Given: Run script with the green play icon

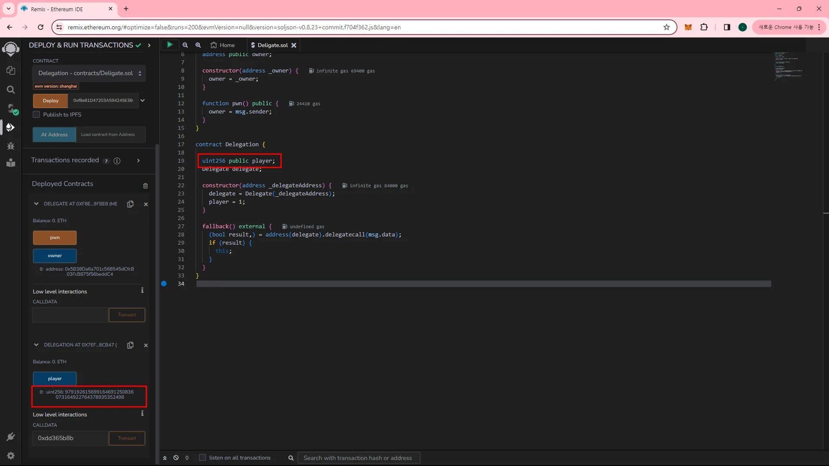Looking at the screenshot, I should (170, 44).
